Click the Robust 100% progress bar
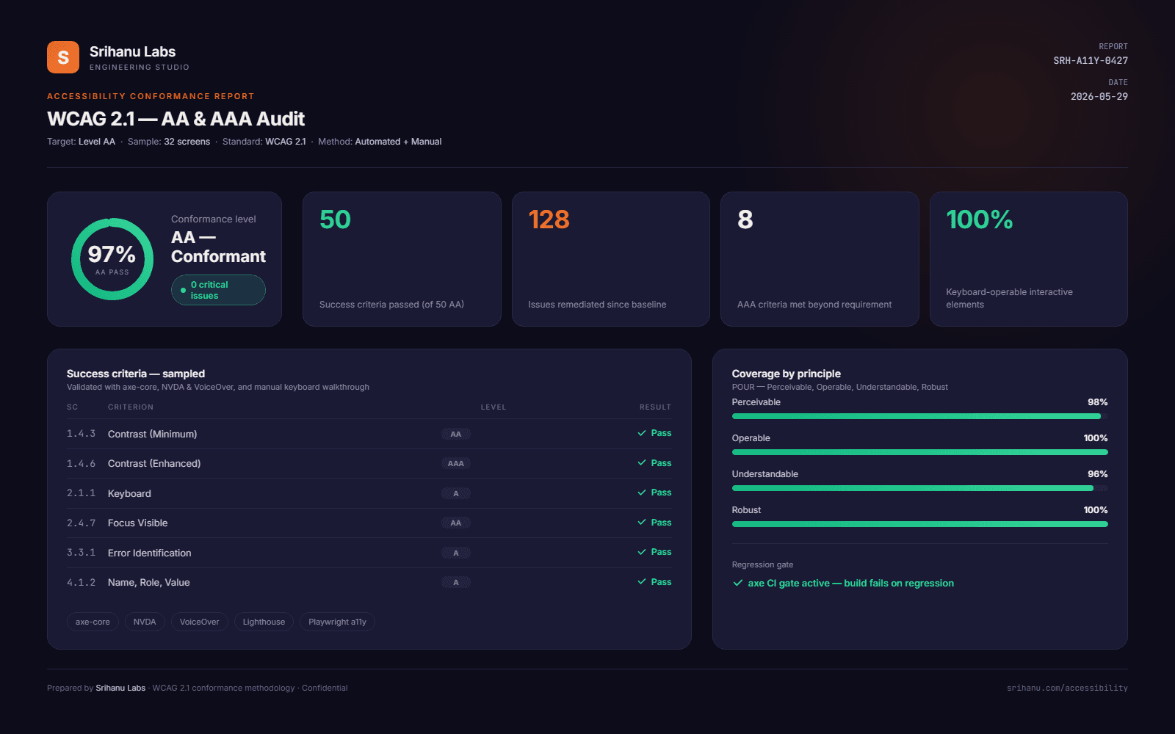The height and width of the screenshot is (734, 1175). (919, 524)
